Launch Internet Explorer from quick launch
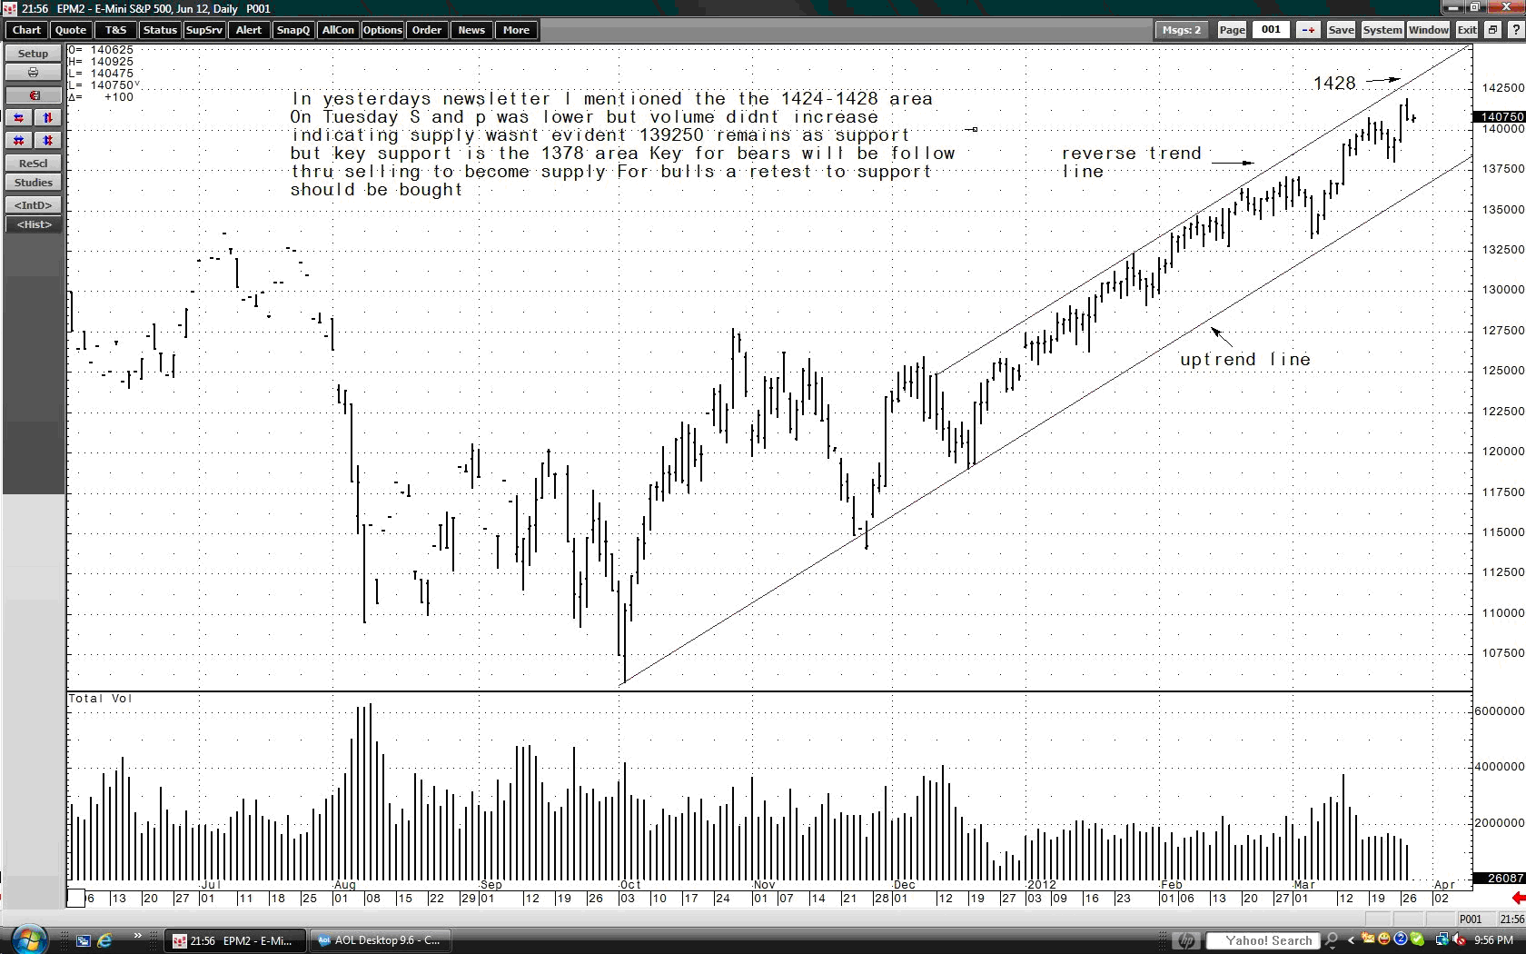 pyautogui.click(x=104, y=940)
